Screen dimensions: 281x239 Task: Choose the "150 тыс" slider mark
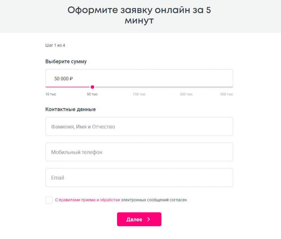139,94
